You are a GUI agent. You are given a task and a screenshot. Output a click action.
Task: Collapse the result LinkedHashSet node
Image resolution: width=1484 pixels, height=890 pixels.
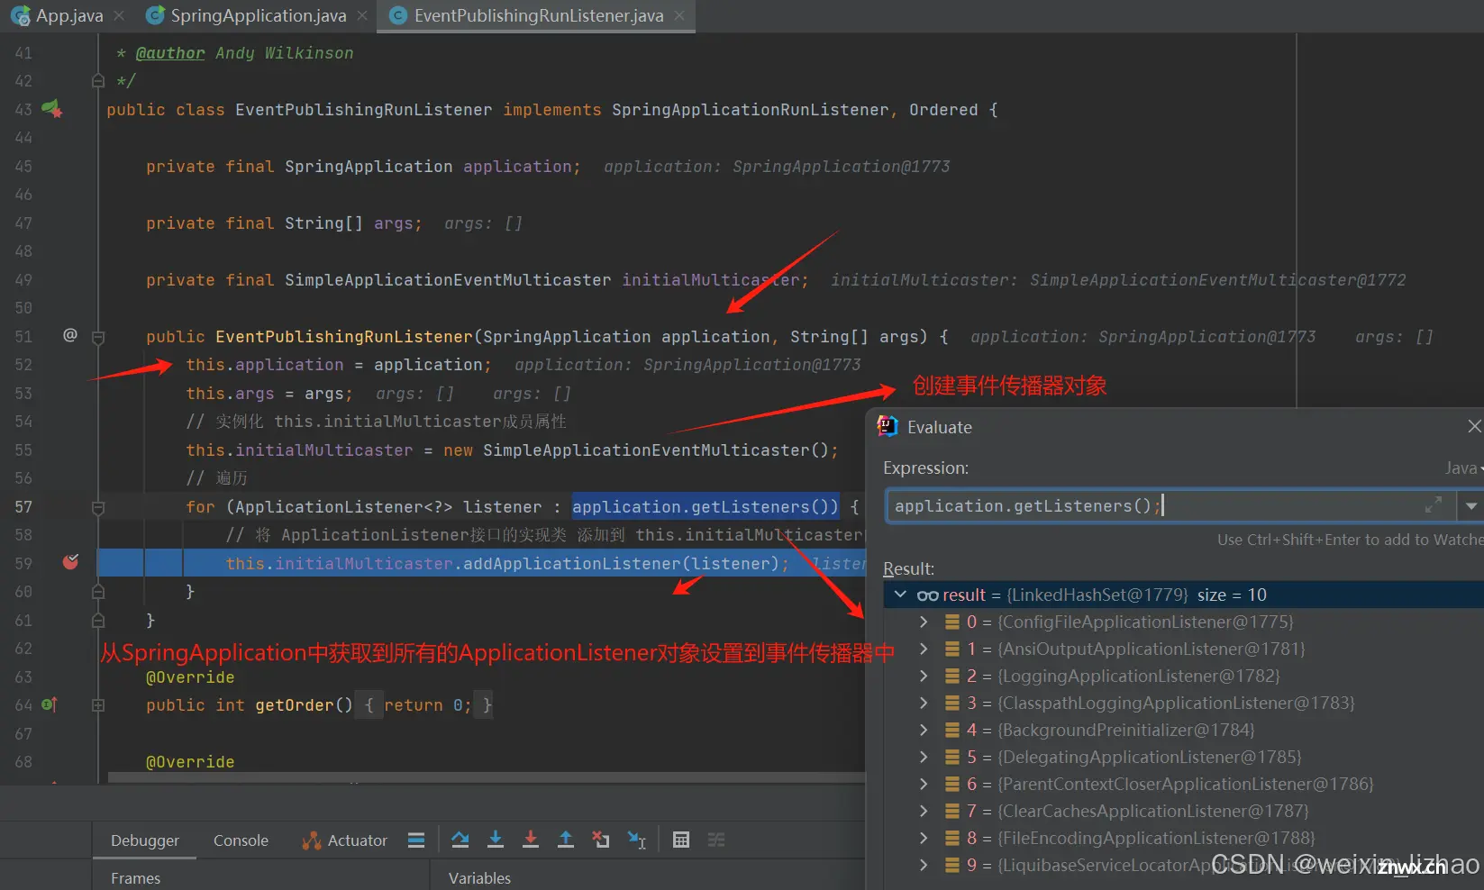point(900,595)
